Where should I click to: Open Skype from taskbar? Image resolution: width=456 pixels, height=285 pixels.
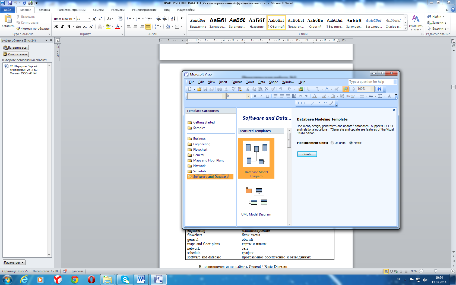coord(125,279)
